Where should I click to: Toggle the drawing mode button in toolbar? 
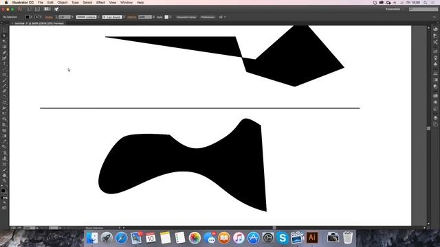4,202
